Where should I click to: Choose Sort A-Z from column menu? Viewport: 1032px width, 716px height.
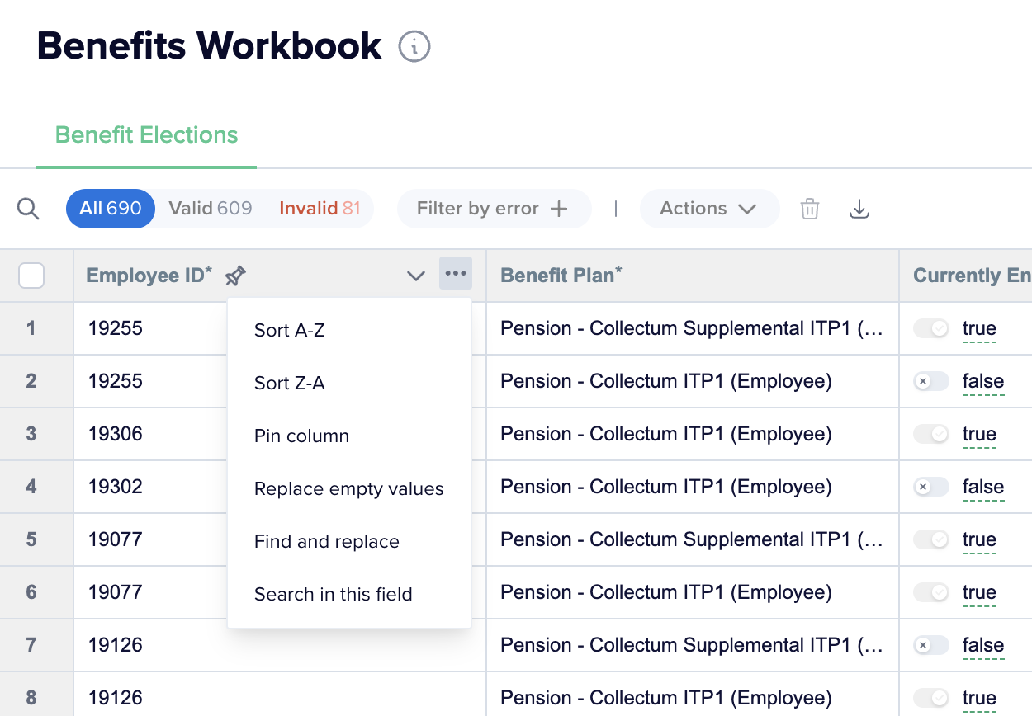pyautogui.click(x=290, y=331)
